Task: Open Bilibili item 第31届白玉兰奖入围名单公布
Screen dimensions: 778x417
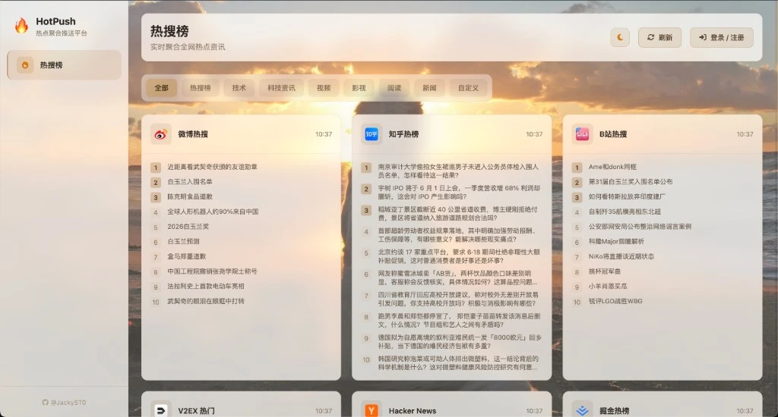Action: pyautogui.click(x=631, y=182)
